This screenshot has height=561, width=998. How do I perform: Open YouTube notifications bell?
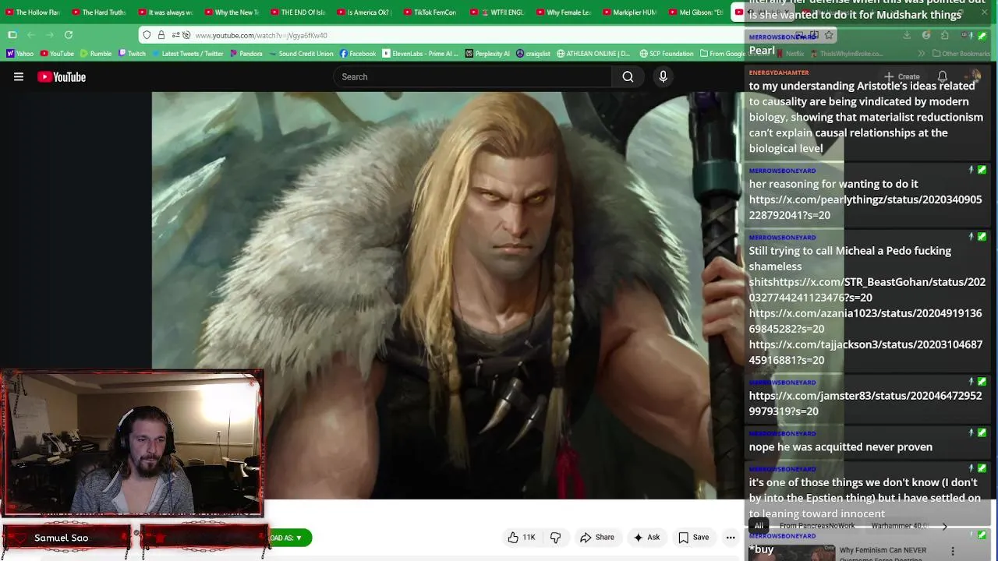tap(943, 76)
